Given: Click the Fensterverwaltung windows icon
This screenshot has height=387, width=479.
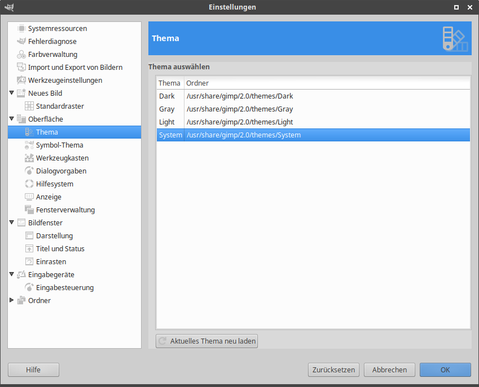Looking at the screenshot, I should (29, 210).
